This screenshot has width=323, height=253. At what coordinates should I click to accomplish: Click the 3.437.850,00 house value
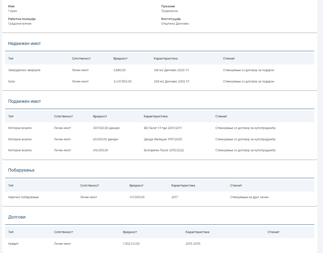(x=122, y=81)
